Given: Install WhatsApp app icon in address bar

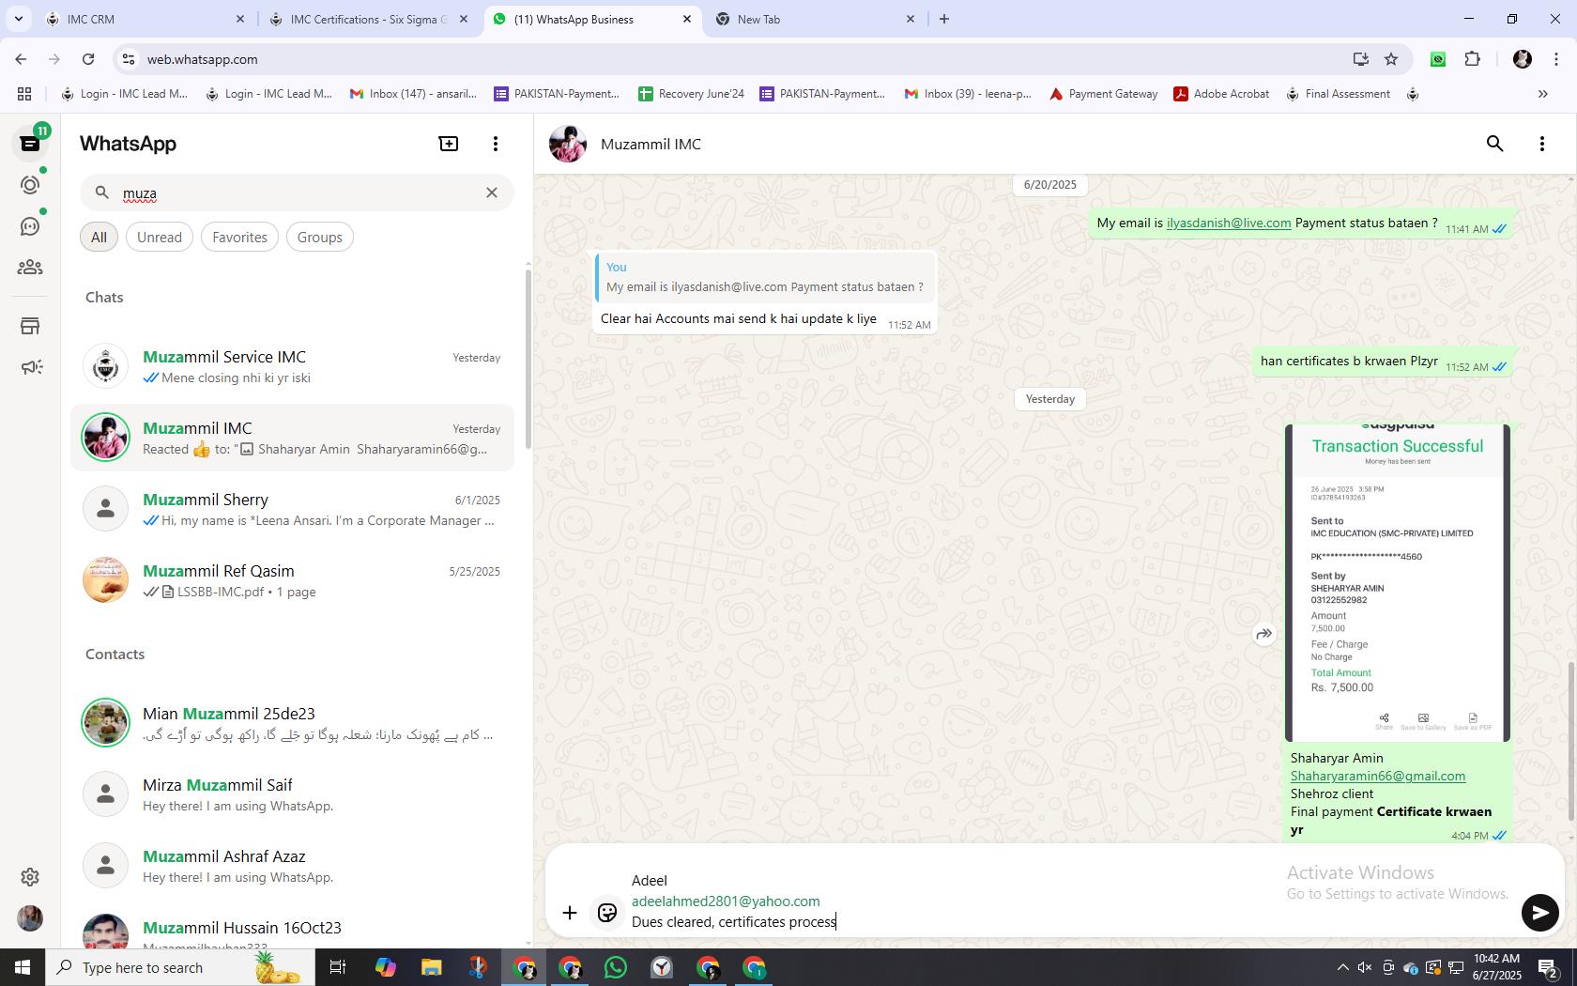Looking at the screenshot, I should coord(1360,59).
